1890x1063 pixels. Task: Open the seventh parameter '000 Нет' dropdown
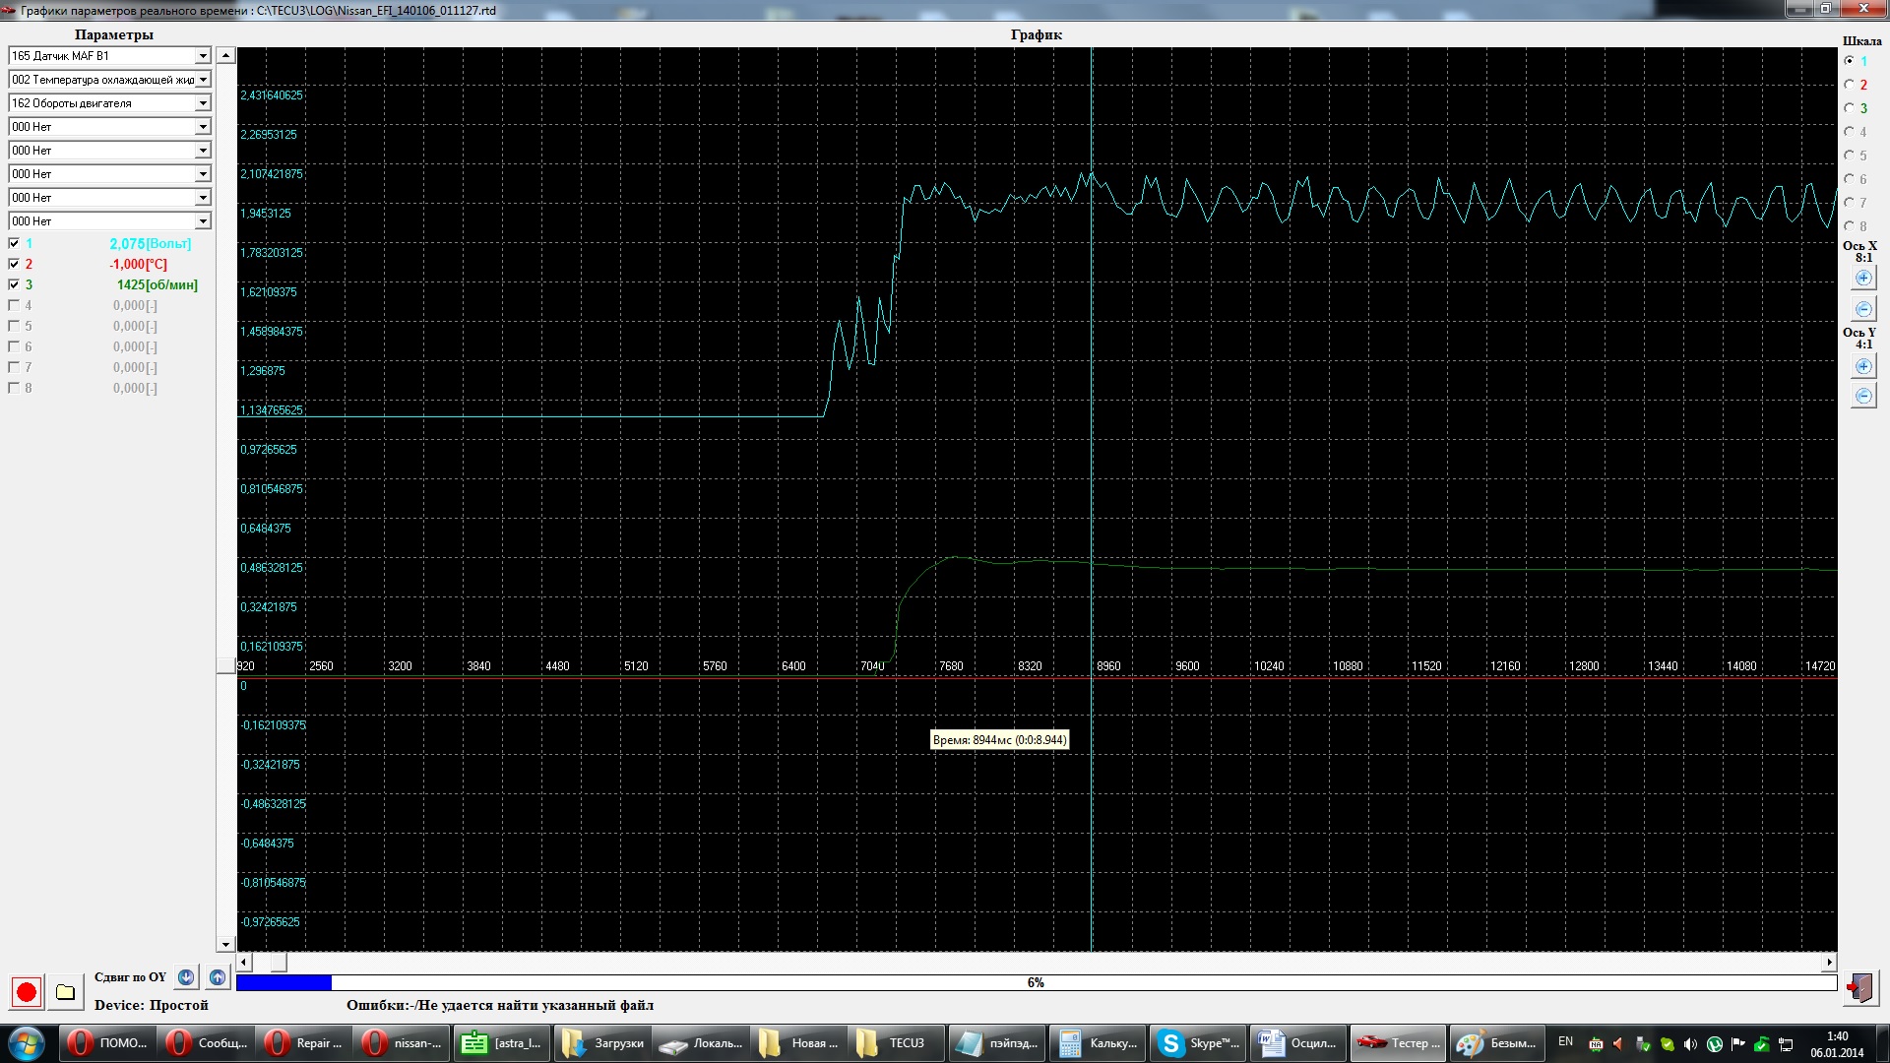(x=203, y=198)
